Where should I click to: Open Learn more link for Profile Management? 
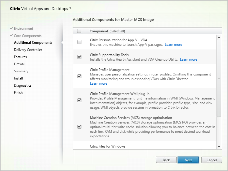99,83
